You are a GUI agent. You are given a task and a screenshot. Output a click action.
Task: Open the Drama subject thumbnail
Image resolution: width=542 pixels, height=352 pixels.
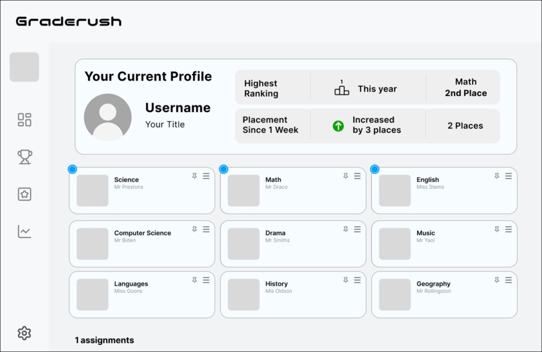pyautogui.click(x=243, y=244)
